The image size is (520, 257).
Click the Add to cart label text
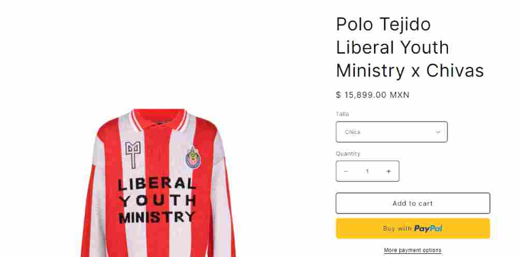[413, 203]
